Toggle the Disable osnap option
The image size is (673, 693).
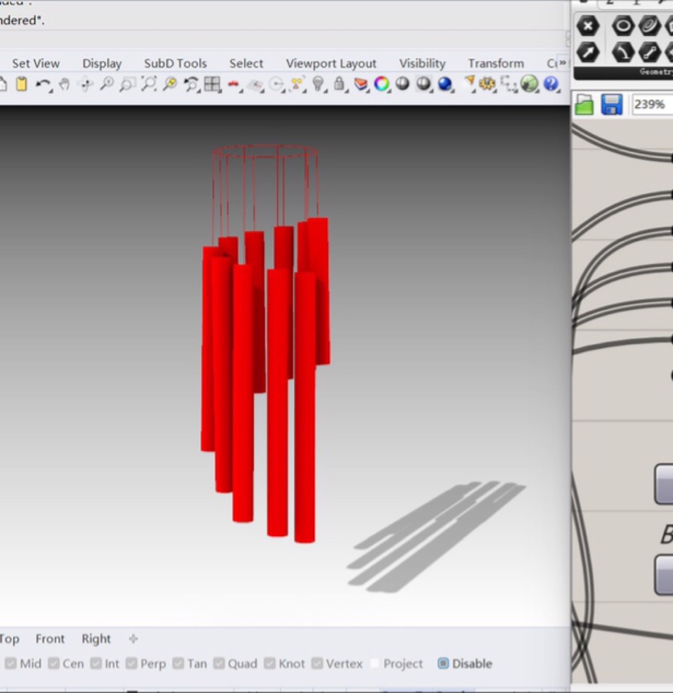[443, 664]
